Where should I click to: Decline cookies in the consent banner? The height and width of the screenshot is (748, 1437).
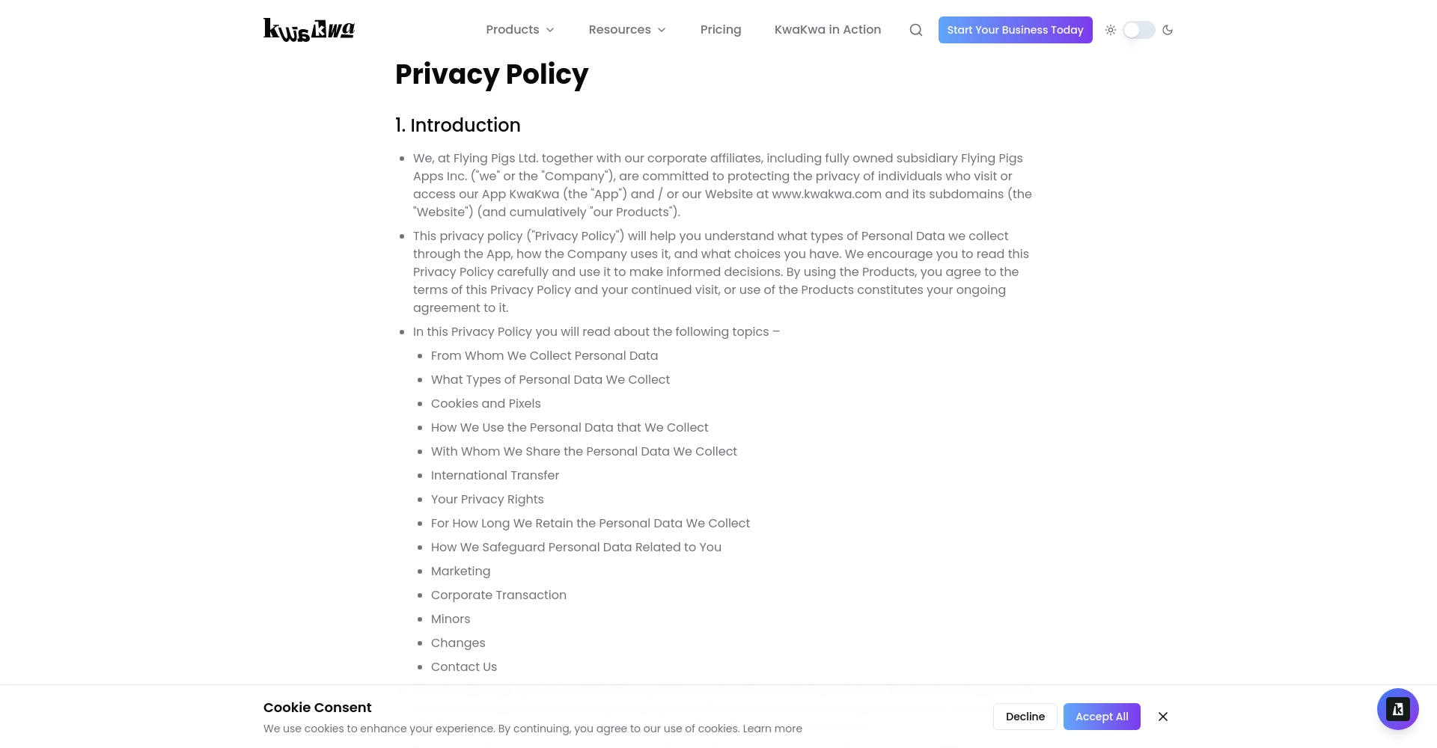[x=1025, y=717]
